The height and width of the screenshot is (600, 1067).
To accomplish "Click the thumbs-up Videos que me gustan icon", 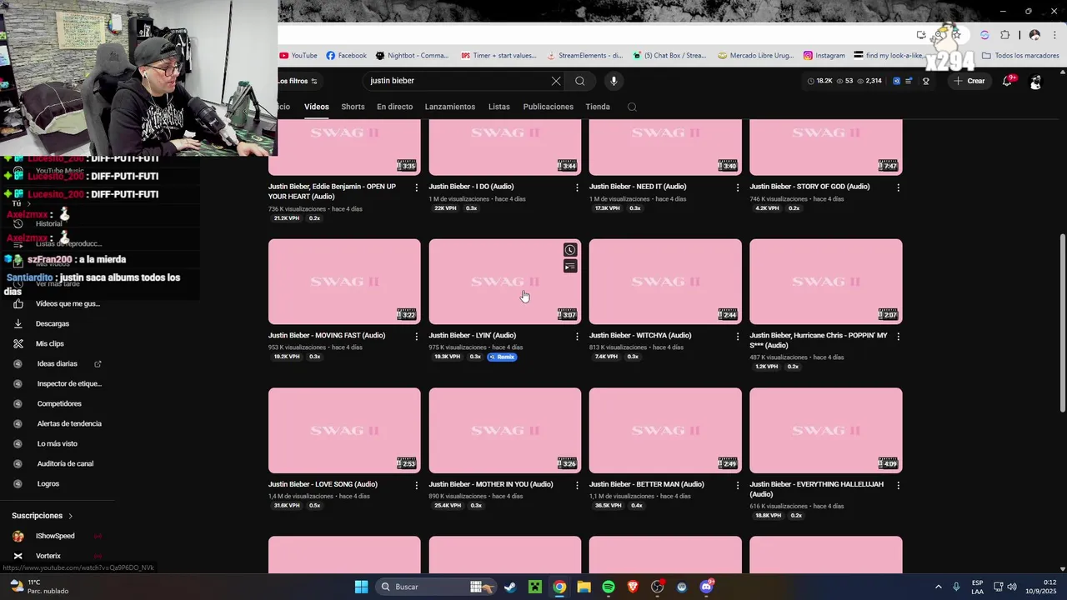I will pyautogui.click(x=18, y=303).
